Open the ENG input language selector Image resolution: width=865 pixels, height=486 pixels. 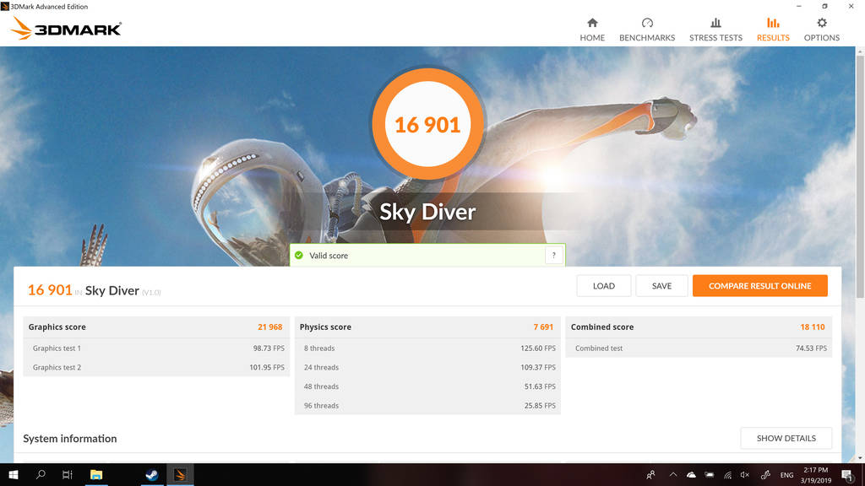pos(786,475)
